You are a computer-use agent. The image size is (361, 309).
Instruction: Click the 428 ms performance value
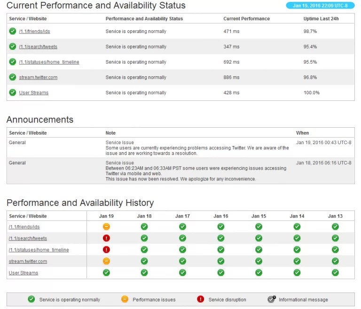coord(231,93)
